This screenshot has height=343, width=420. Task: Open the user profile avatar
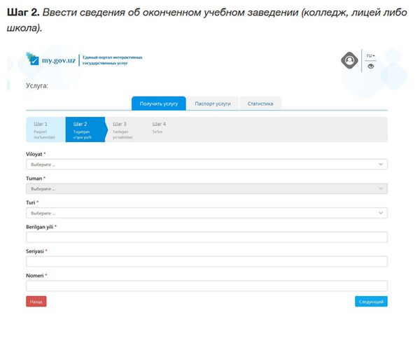tap(349, 61)
